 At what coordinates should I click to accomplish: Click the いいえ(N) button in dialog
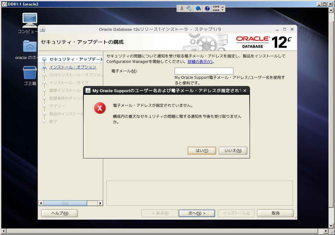[x=233, y=151]
